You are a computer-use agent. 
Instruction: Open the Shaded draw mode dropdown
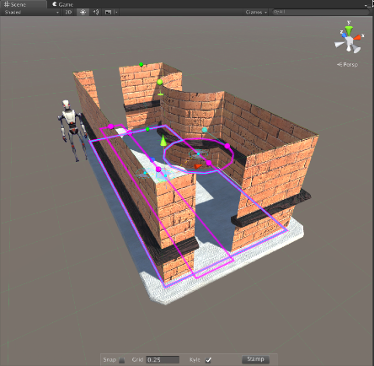pos(31,12)
